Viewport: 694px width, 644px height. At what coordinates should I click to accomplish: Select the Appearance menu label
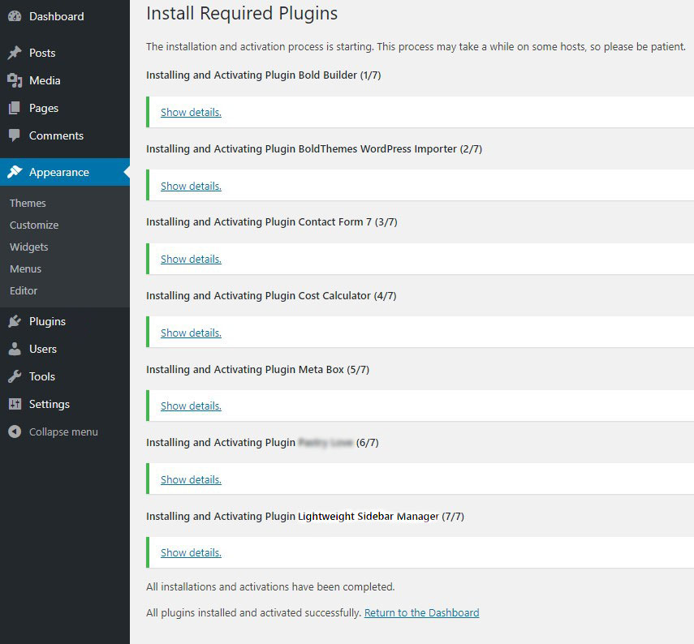pos(59,172)
